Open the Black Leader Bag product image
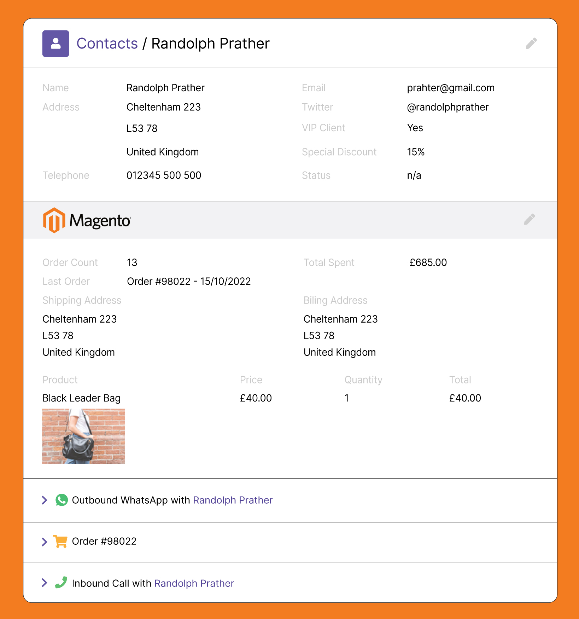Viewport: 579px width, 619px height. [x=83, y=436]
